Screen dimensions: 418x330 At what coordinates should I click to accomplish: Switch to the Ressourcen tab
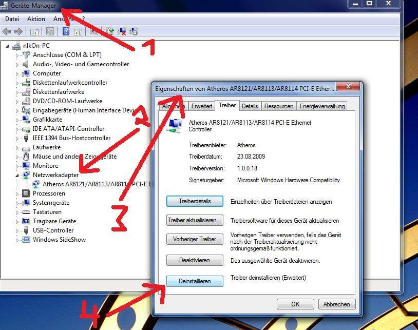(279, 106)
